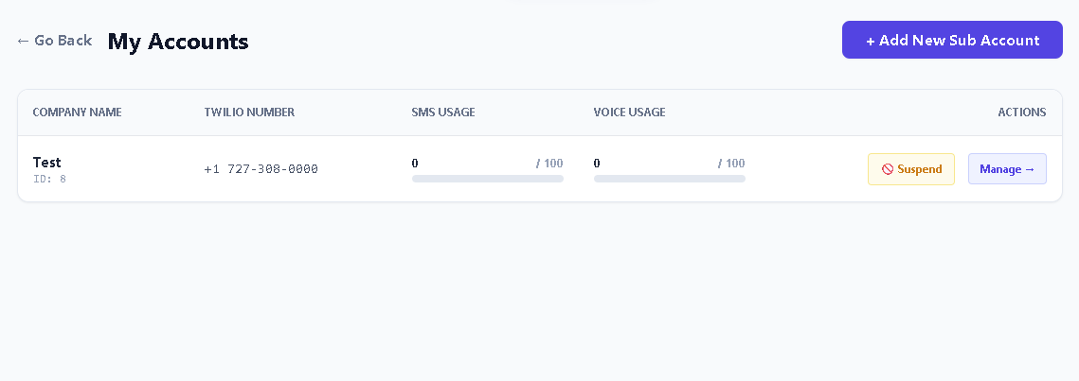Click the account ID: 8 label
This screenshot has width=1079, height=381.
click(x=49, y=180)
